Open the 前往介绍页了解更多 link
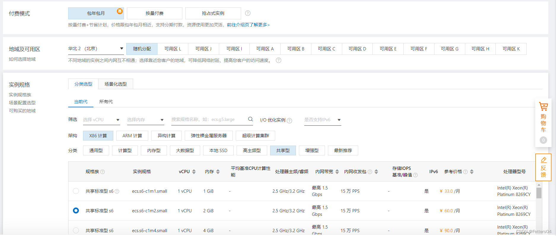Viewport: 556px width, 236px height. [x=248, y=25]
